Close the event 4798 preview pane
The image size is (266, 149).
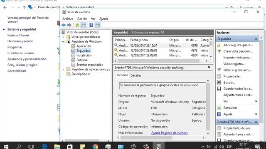[x=209, y=67]
